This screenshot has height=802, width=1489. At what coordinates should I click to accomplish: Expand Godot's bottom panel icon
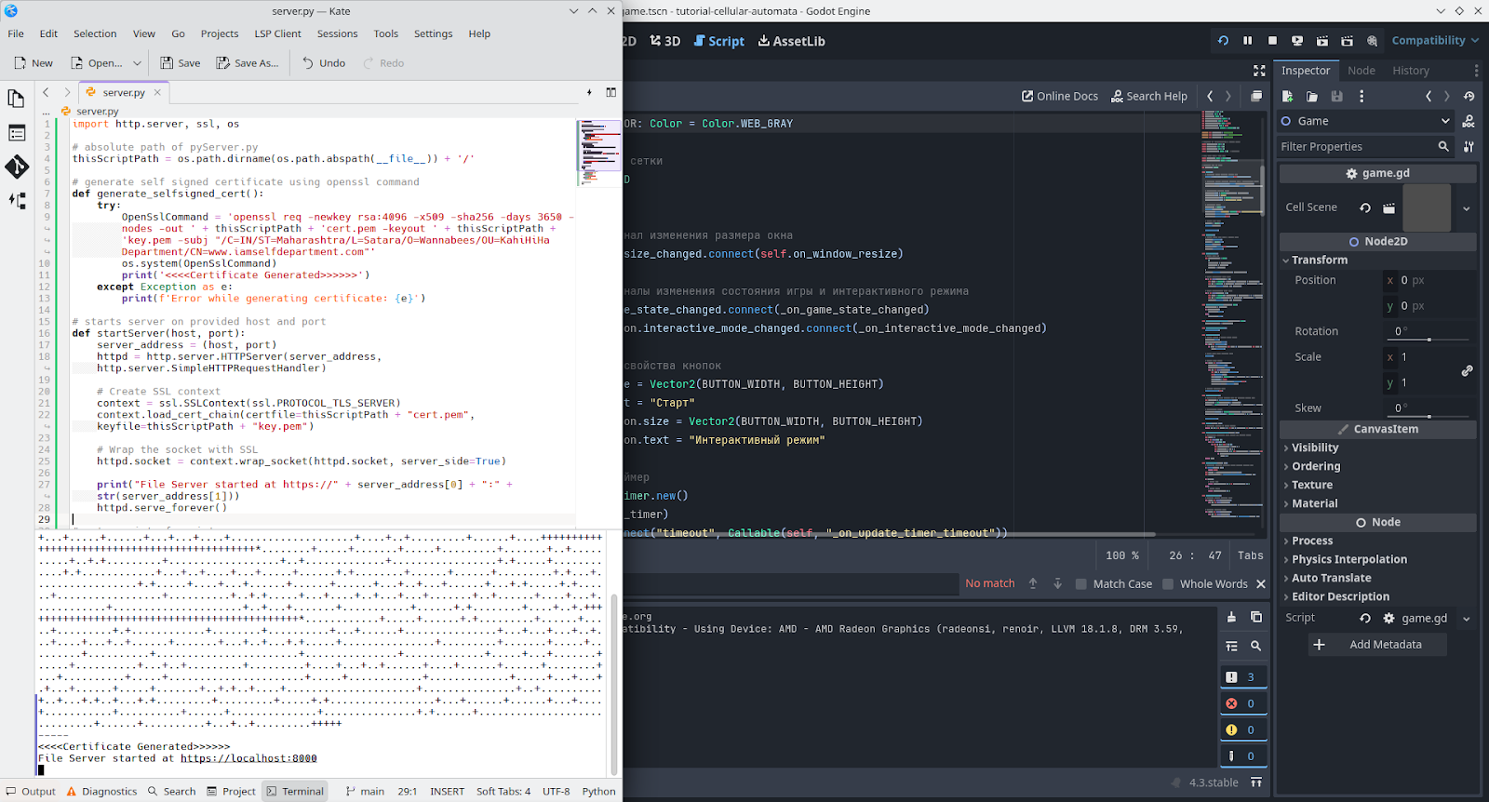(x=1256, y=782)
